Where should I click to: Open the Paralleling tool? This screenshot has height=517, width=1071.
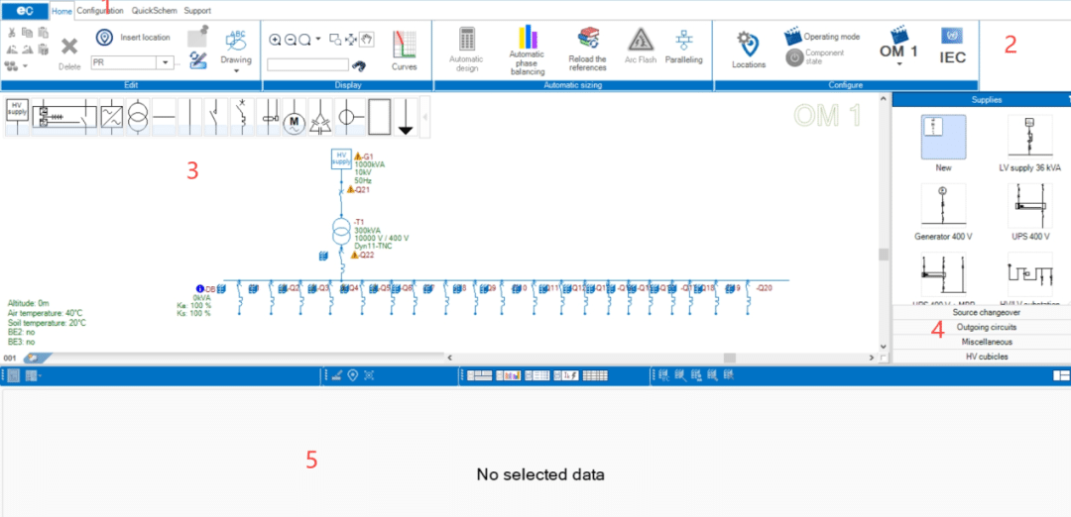click(x=683, y=48)
